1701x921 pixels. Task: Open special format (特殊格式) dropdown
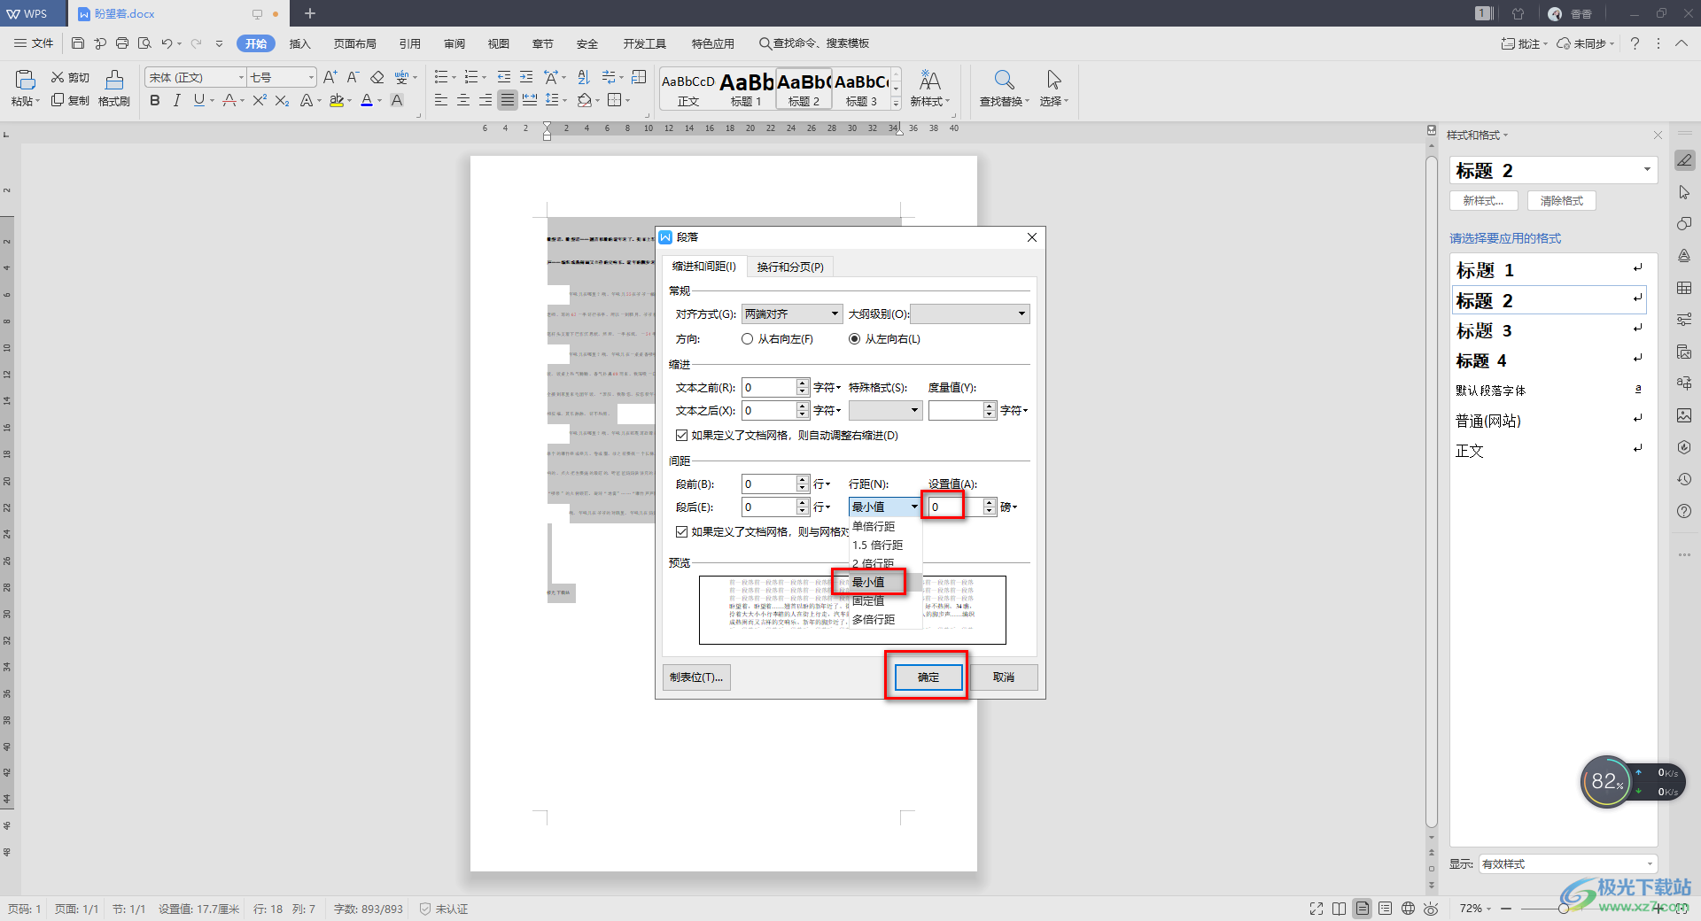pyautogui.click(x=885, y=411)
